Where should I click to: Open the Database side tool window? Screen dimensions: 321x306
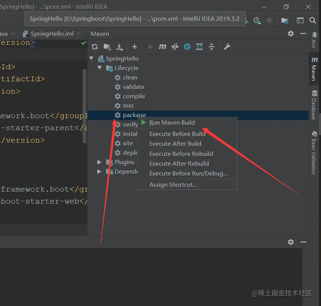click(x=314, y=105)
